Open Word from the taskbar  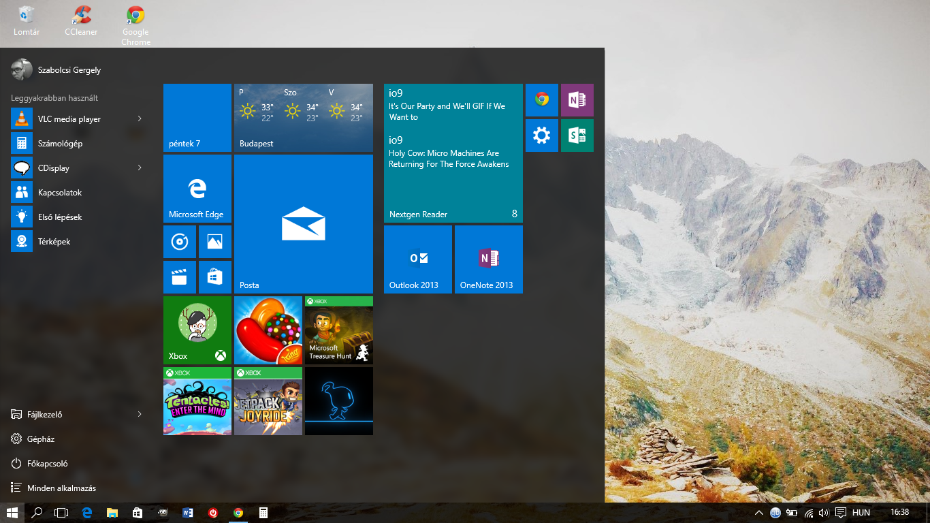click(x=188, y=513)
